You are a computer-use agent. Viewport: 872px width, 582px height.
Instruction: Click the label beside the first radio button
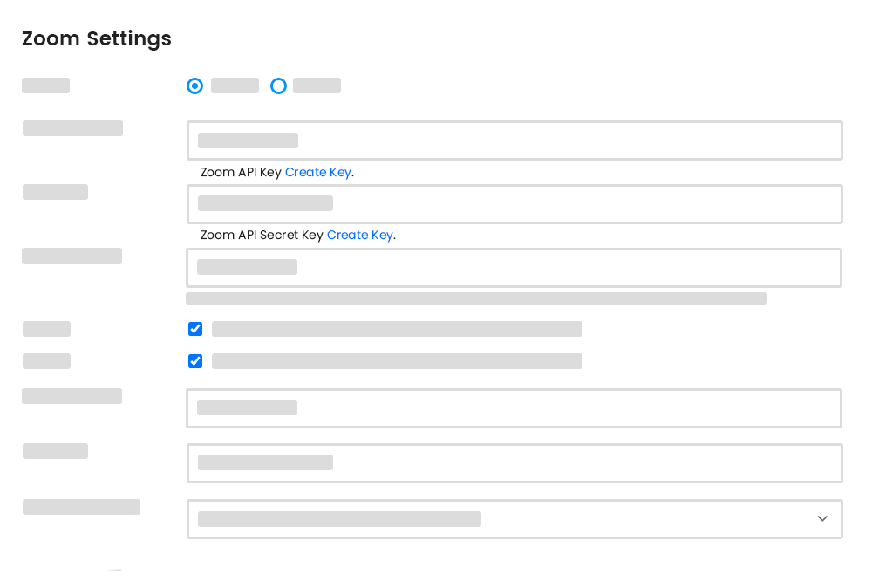point(234,86)
